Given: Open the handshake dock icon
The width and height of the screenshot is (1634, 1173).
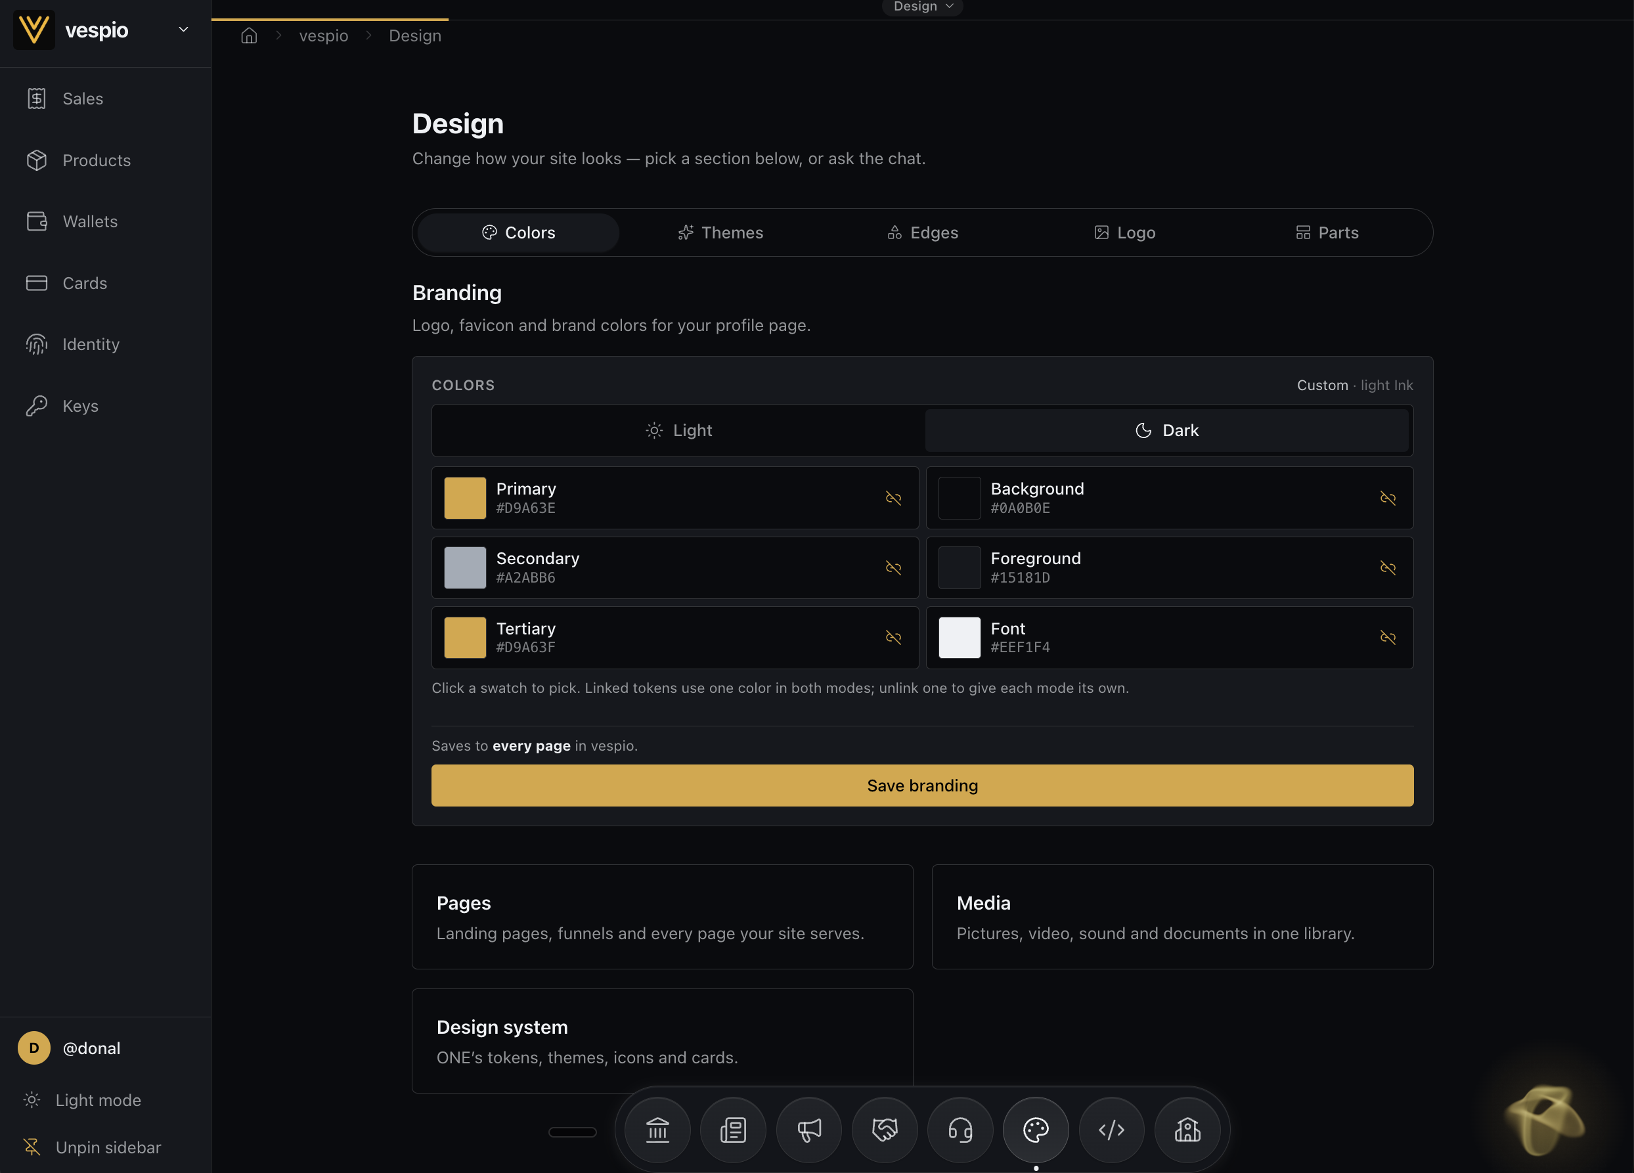Looking at the screenshot, I should click(x=884, y=1129).
